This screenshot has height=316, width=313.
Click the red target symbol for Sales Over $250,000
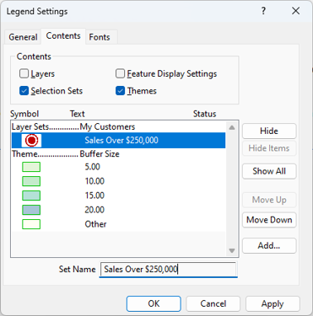[x=31, y=141]
